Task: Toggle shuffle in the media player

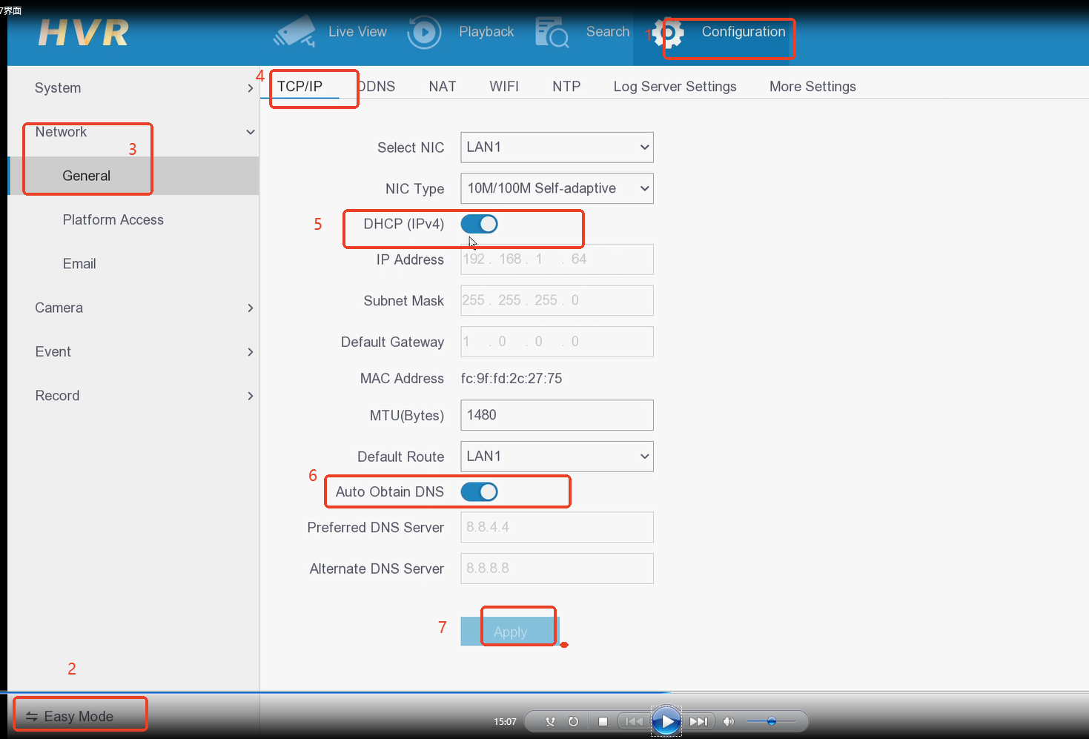Action: (550, 721)
